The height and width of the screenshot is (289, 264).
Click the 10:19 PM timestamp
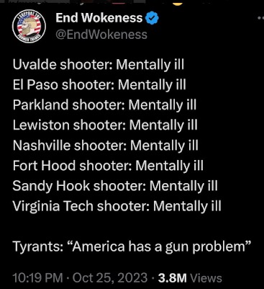(37, 278)
